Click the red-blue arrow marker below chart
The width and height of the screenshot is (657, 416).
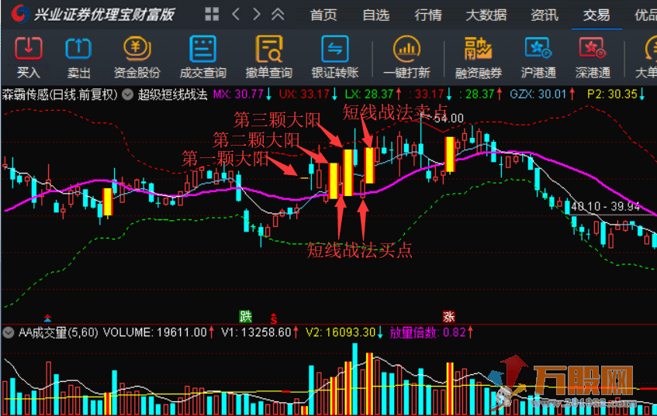(47, 318)
